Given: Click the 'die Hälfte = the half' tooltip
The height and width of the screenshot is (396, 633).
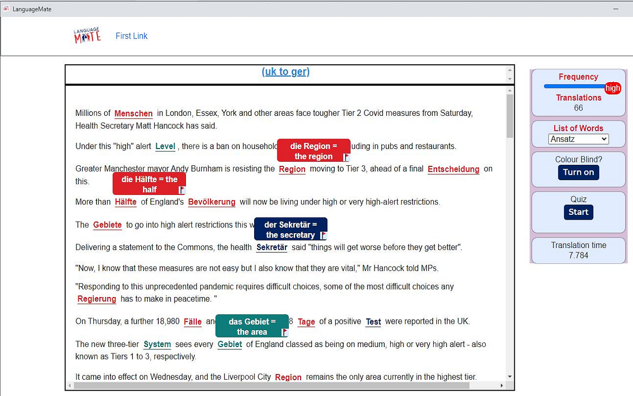Looking at the screenshot, I should (x=149, y=184).
